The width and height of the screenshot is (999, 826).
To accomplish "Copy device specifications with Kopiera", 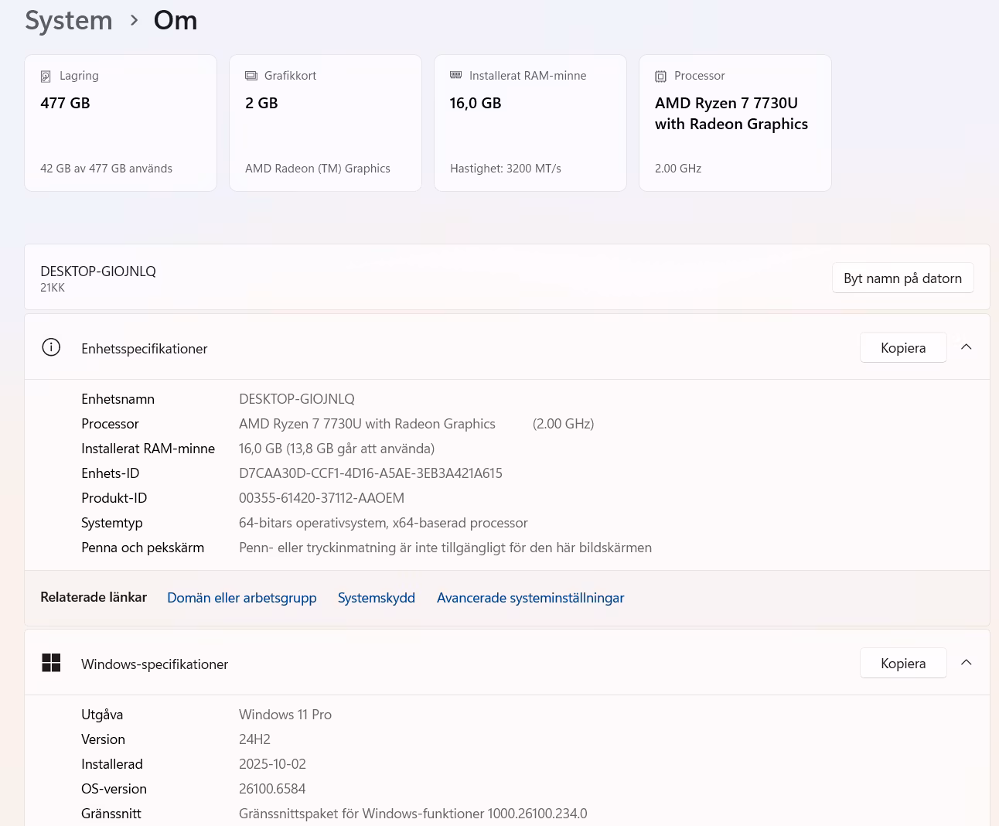I will [902, 348].
